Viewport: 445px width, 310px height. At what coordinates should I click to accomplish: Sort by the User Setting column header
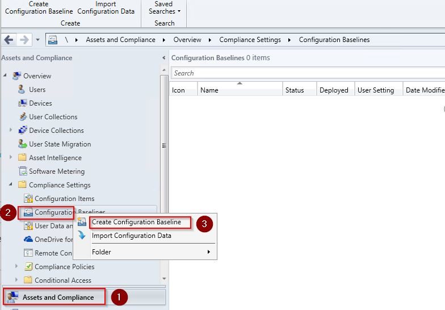(x=379, y=89)
